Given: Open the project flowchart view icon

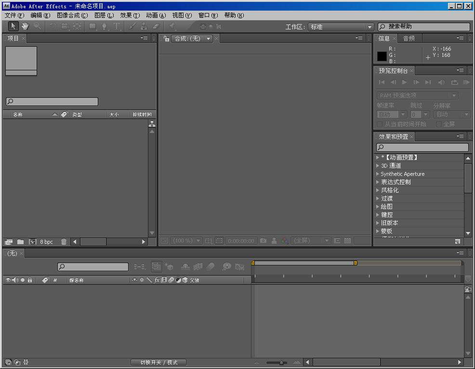Looking at the screenshot, I should pyautogui.click(x=152, y=124).
